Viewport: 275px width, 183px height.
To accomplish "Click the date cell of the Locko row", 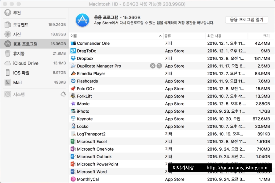I will pos(226,126).
